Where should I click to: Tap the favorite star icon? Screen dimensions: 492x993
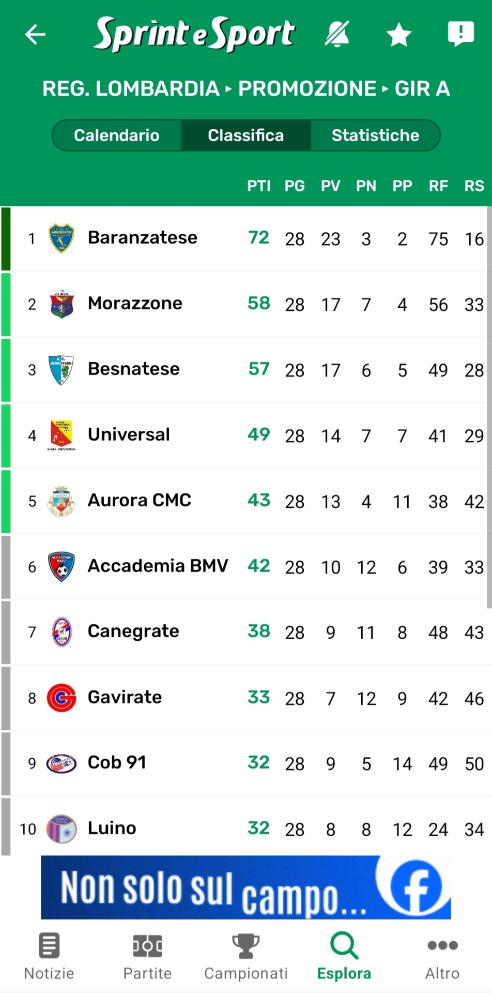399,35
